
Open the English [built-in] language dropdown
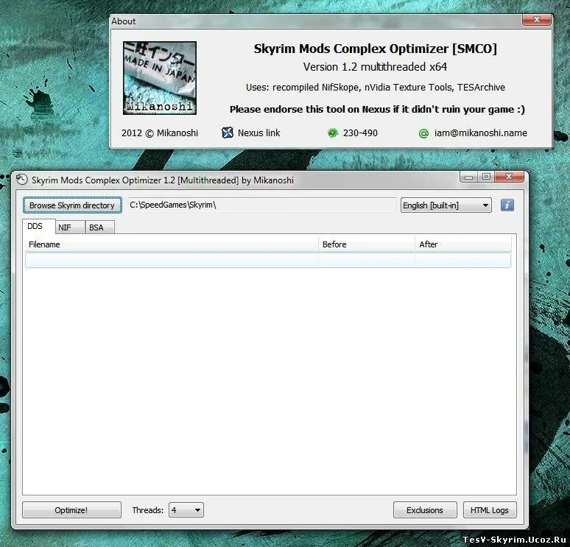pos(446,205)
